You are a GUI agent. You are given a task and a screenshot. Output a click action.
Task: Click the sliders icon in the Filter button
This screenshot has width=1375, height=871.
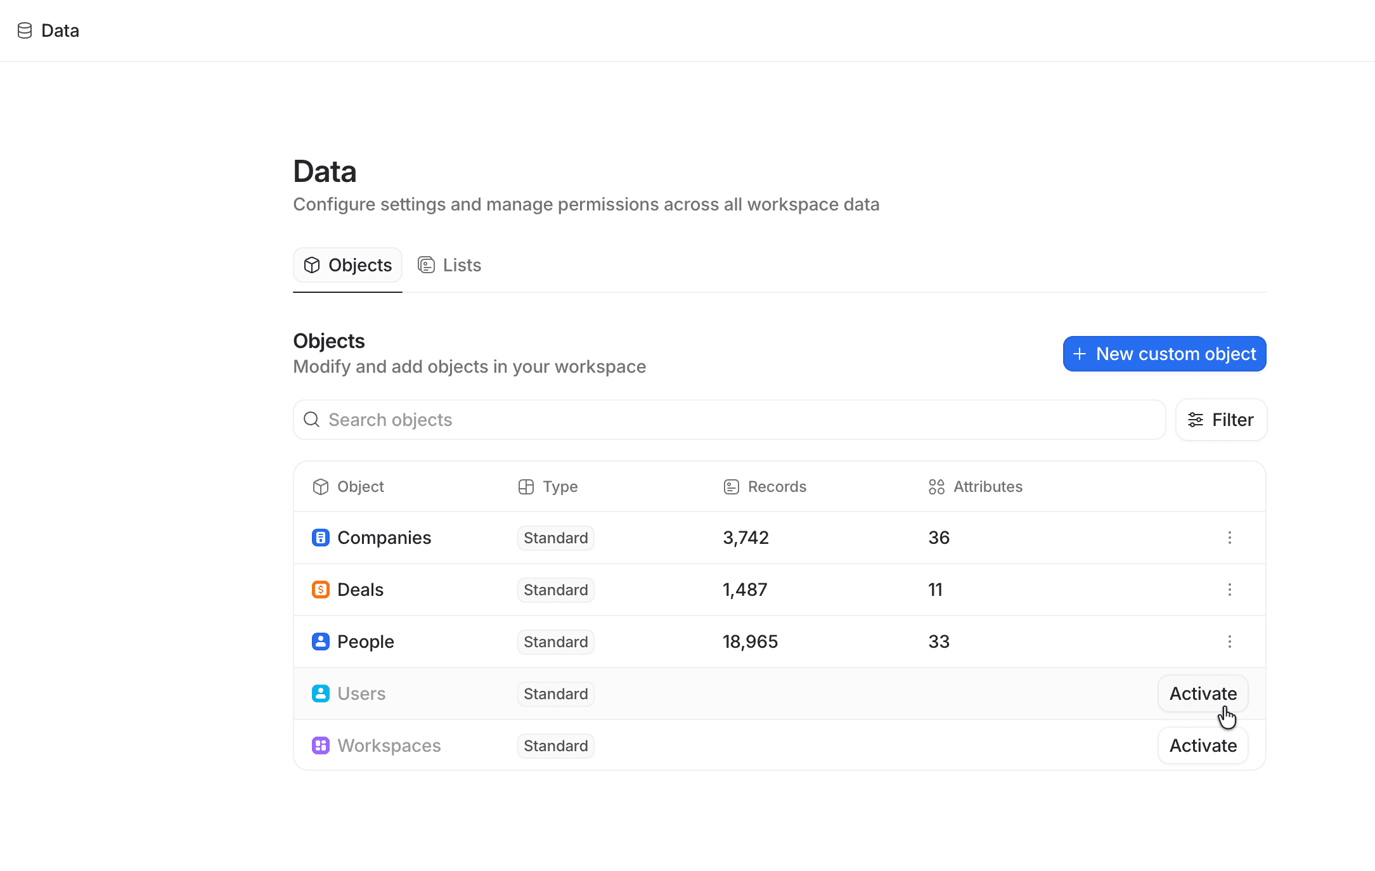coord(1196,420)
